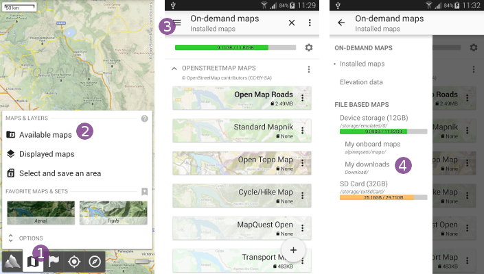Viewport: 484px width, 274px height.
Task: Click the green storage usage bar
Action: [235, 47]
